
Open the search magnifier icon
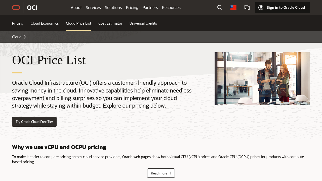click(x=220, y=8)
